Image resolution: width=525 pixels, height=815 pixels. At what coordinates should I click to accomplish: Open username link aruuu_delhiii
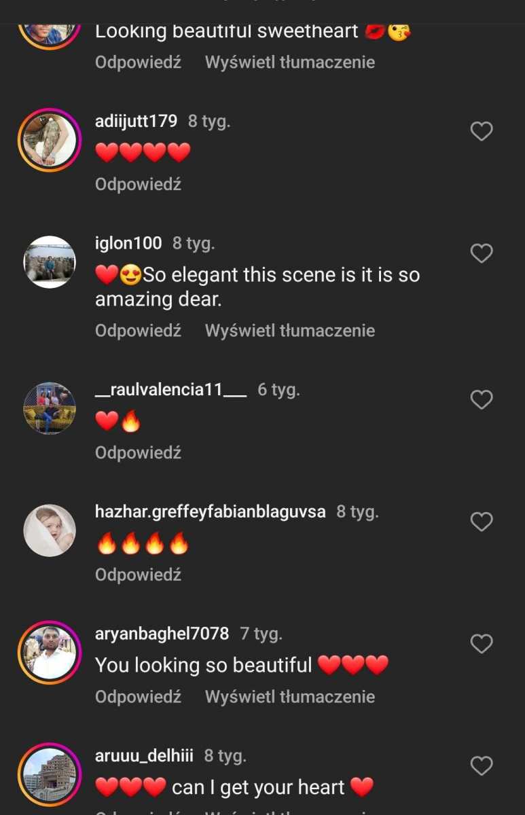click(x=144, y=756)
